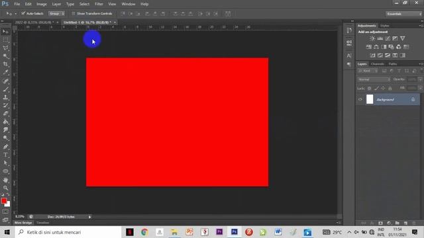Open the Fill dropdown arrow

pos(420,88)
